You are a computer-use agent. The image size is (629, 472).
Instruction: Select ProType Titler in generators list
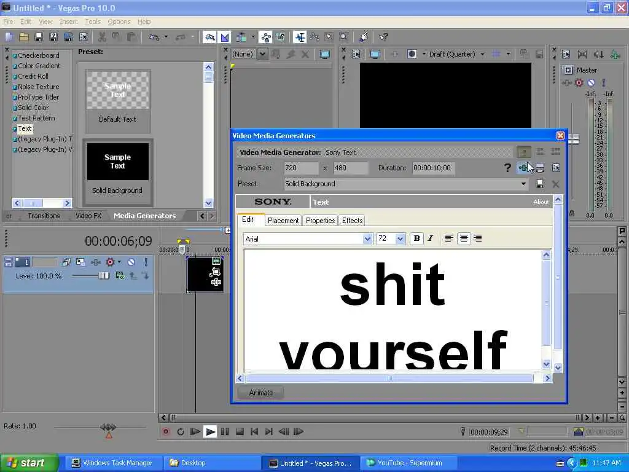(x=38, y=97)
